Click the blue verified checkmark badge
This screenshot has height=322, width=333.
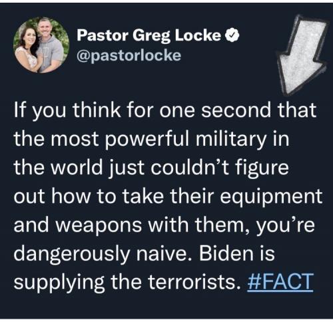point(232,35)
